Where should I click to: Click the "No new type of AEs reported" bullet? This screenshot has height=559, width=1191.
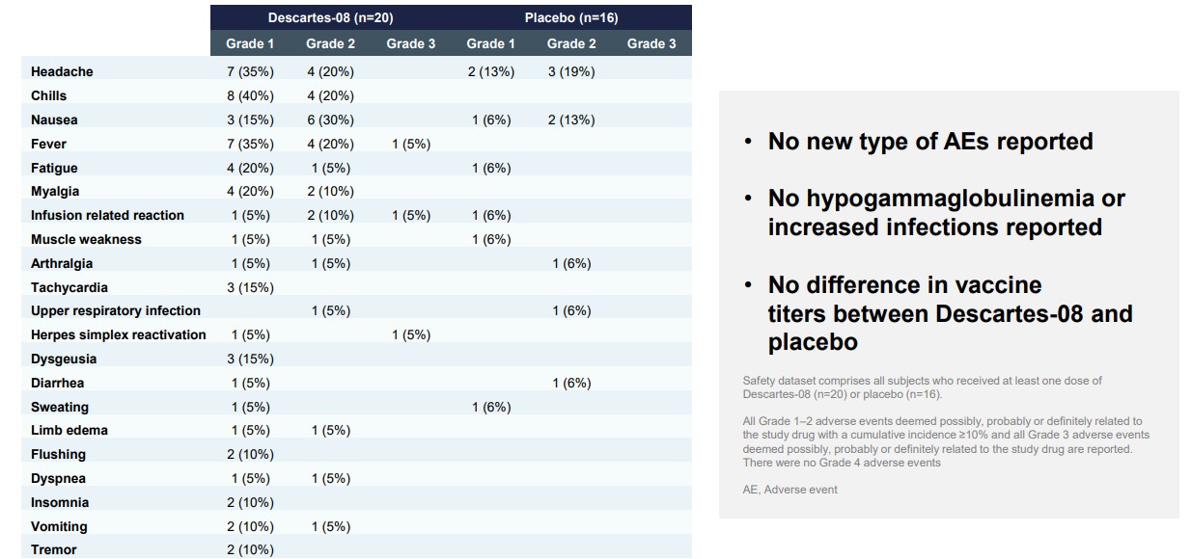coord(930,142)
